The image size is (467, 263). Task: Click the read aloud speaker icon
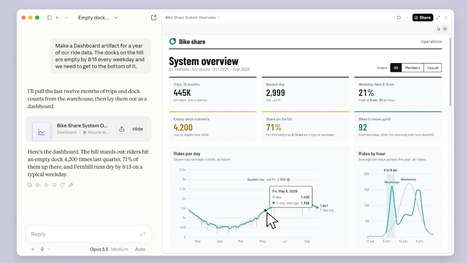38,185
